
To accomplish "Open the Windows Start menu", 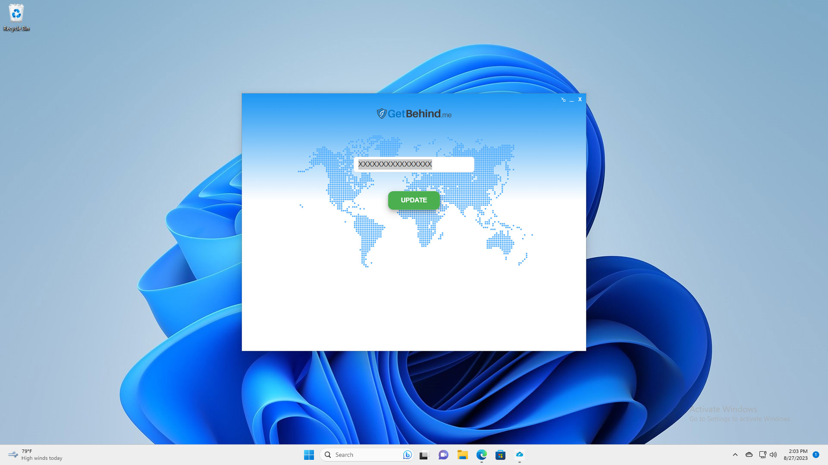I will click(x=309, y=455).
